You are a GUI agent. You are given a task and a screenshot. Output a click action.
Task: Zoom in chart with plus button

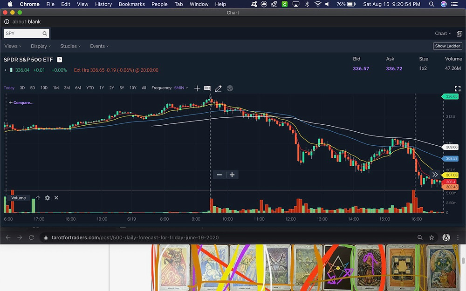(232, 175)
